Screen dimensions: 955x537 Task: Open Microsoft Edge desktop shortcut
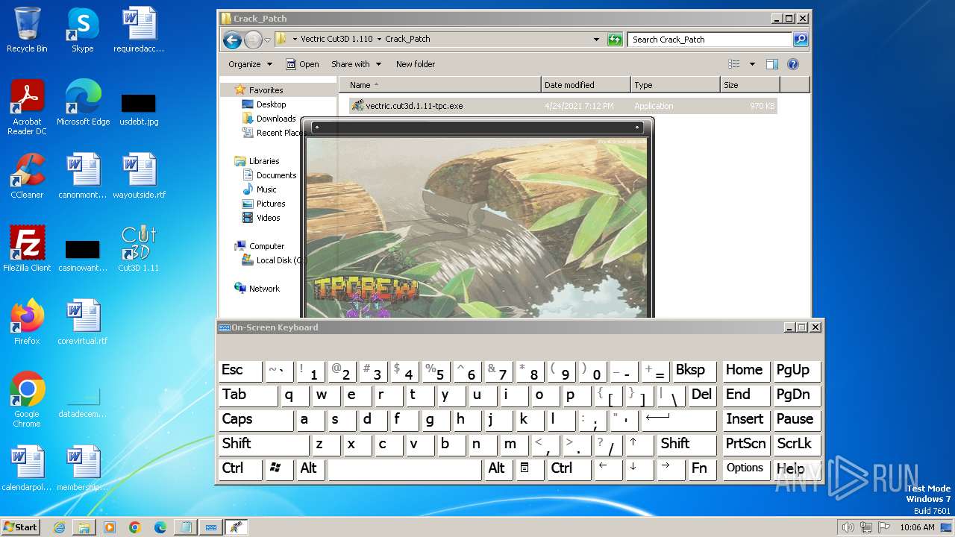[x=83, y=103]
